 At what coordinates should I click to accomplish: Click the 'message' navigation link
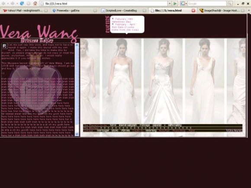pos(145,125)
